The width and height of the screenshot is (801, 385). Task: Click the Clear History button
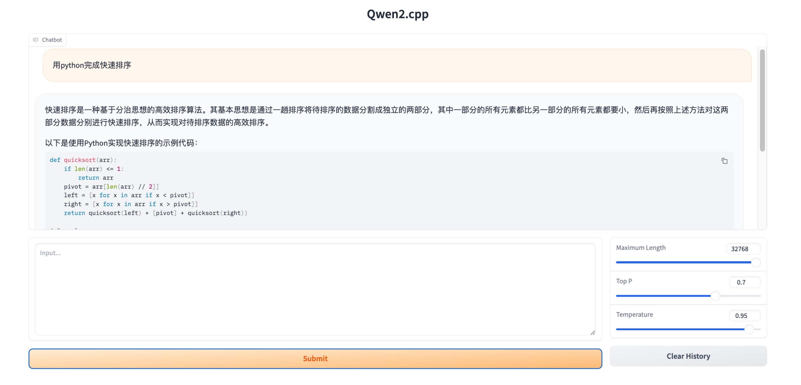688,356
